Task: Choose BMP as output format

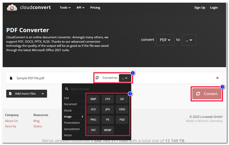Action: [93, 99]
